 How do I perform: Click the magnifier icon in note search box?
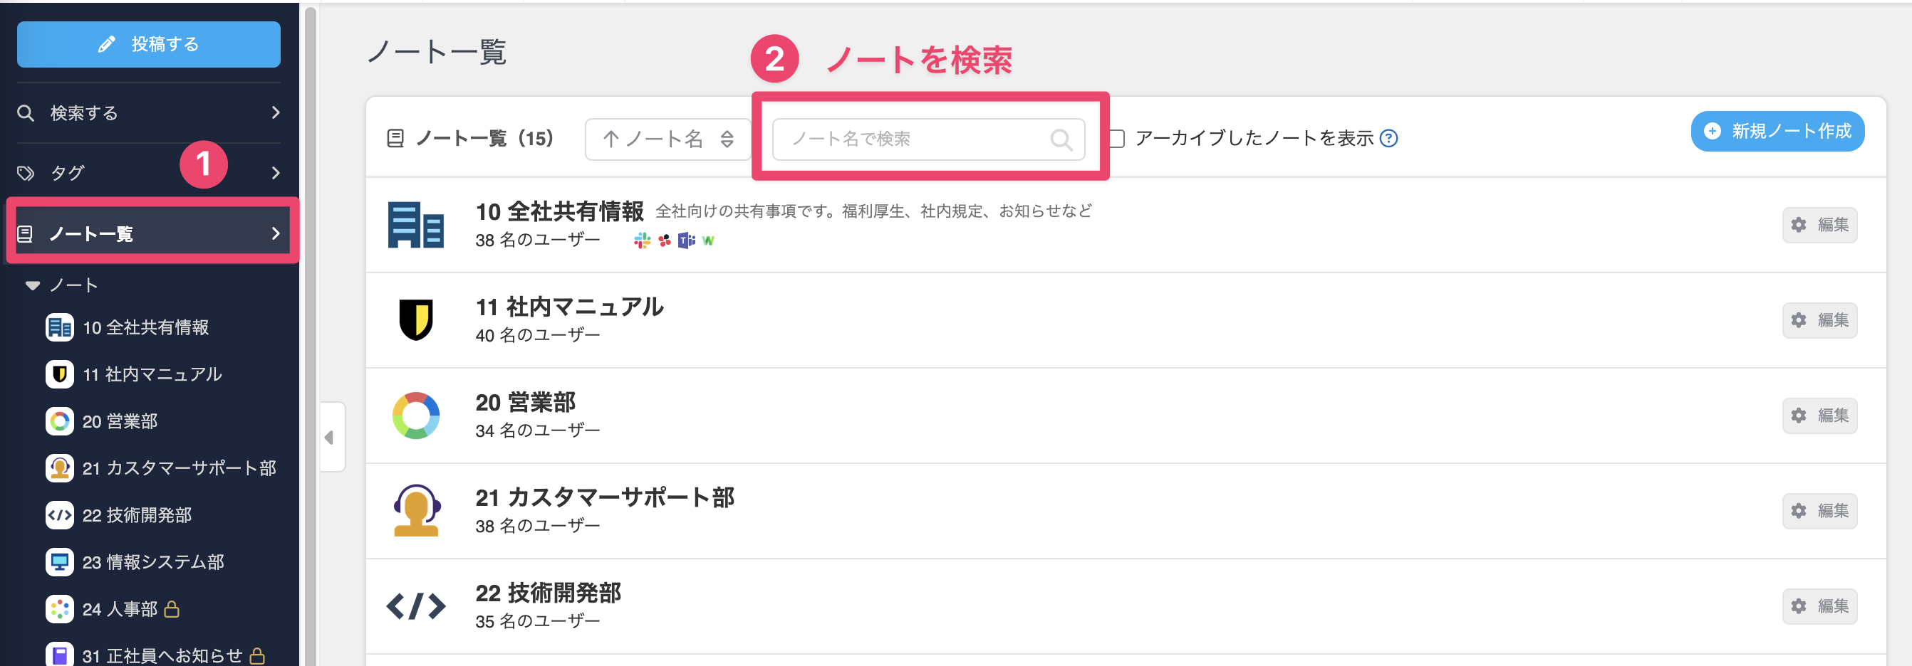click(1061, 139)
